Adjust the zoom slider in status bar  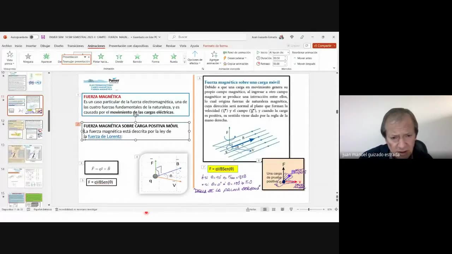pyautogui.click(x=309, y=210)
